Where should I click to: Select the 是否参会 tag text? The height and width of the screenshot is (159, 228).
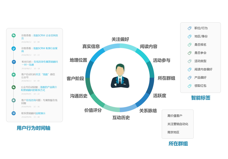200,53
